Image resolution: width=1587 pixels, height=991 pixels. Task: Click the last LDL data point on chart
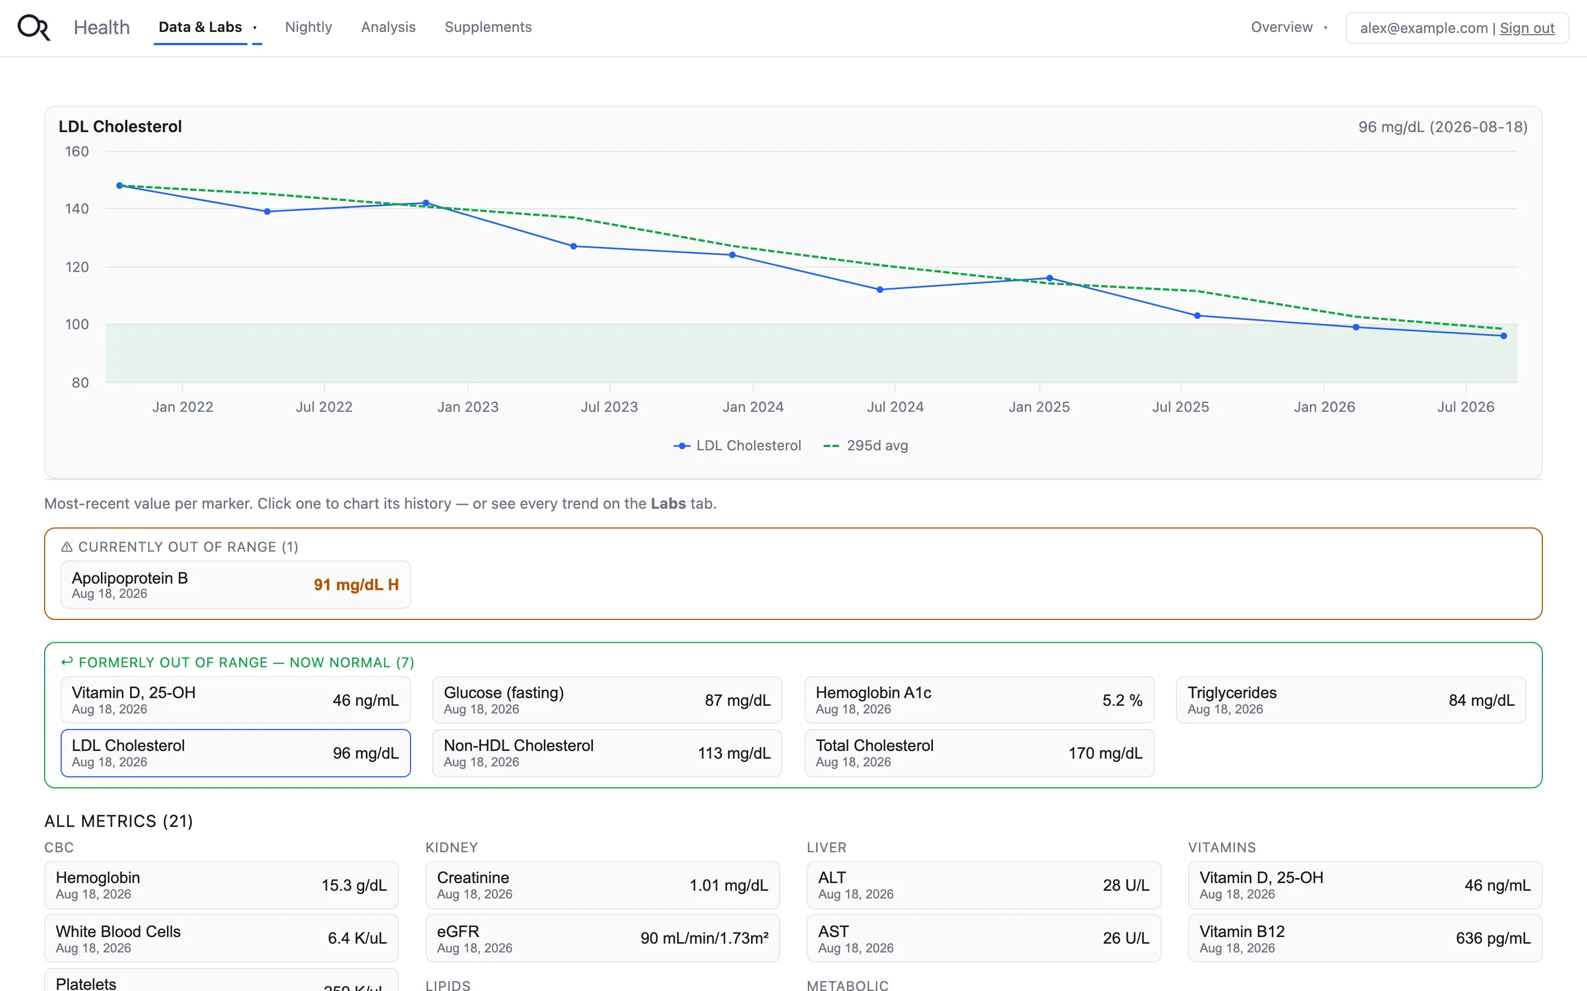(1504, 336)
